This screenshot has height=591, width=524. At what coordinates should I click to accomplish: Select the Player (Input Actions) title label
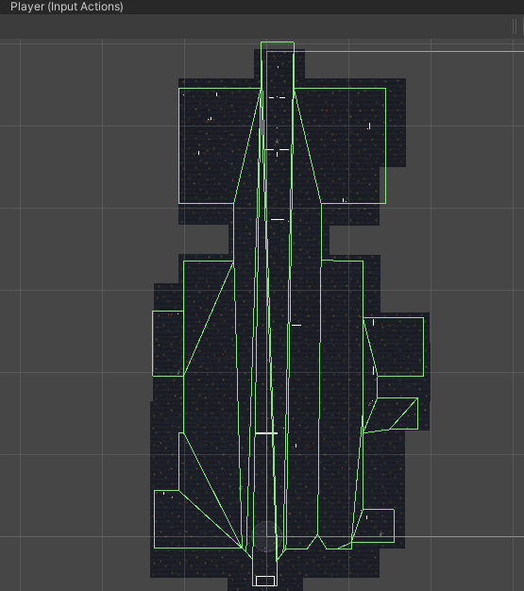tap(67, 7)
